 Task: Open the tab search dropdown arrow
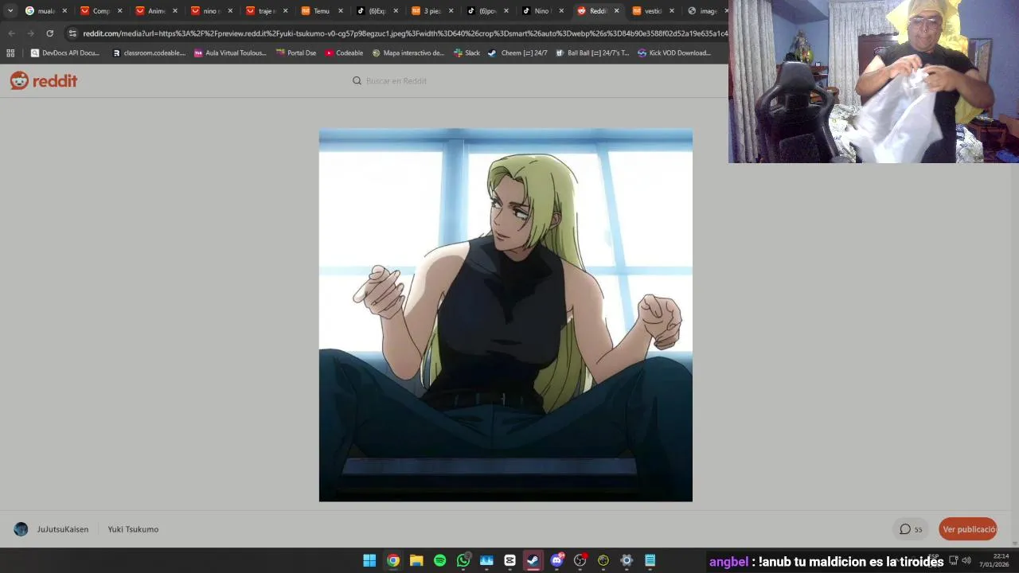click(x=10, y=11)
